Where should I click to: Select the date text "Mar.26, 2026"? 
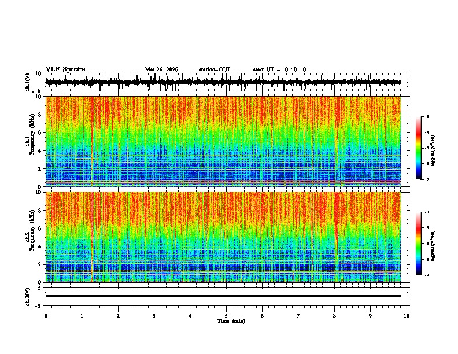pos(161,69)
